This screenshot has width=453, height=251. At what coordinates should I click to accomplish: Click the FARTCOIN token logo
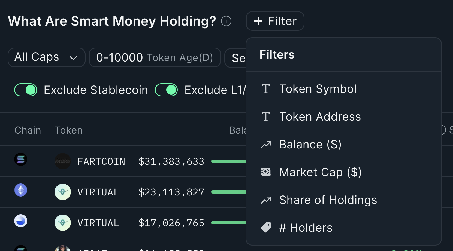63,161
